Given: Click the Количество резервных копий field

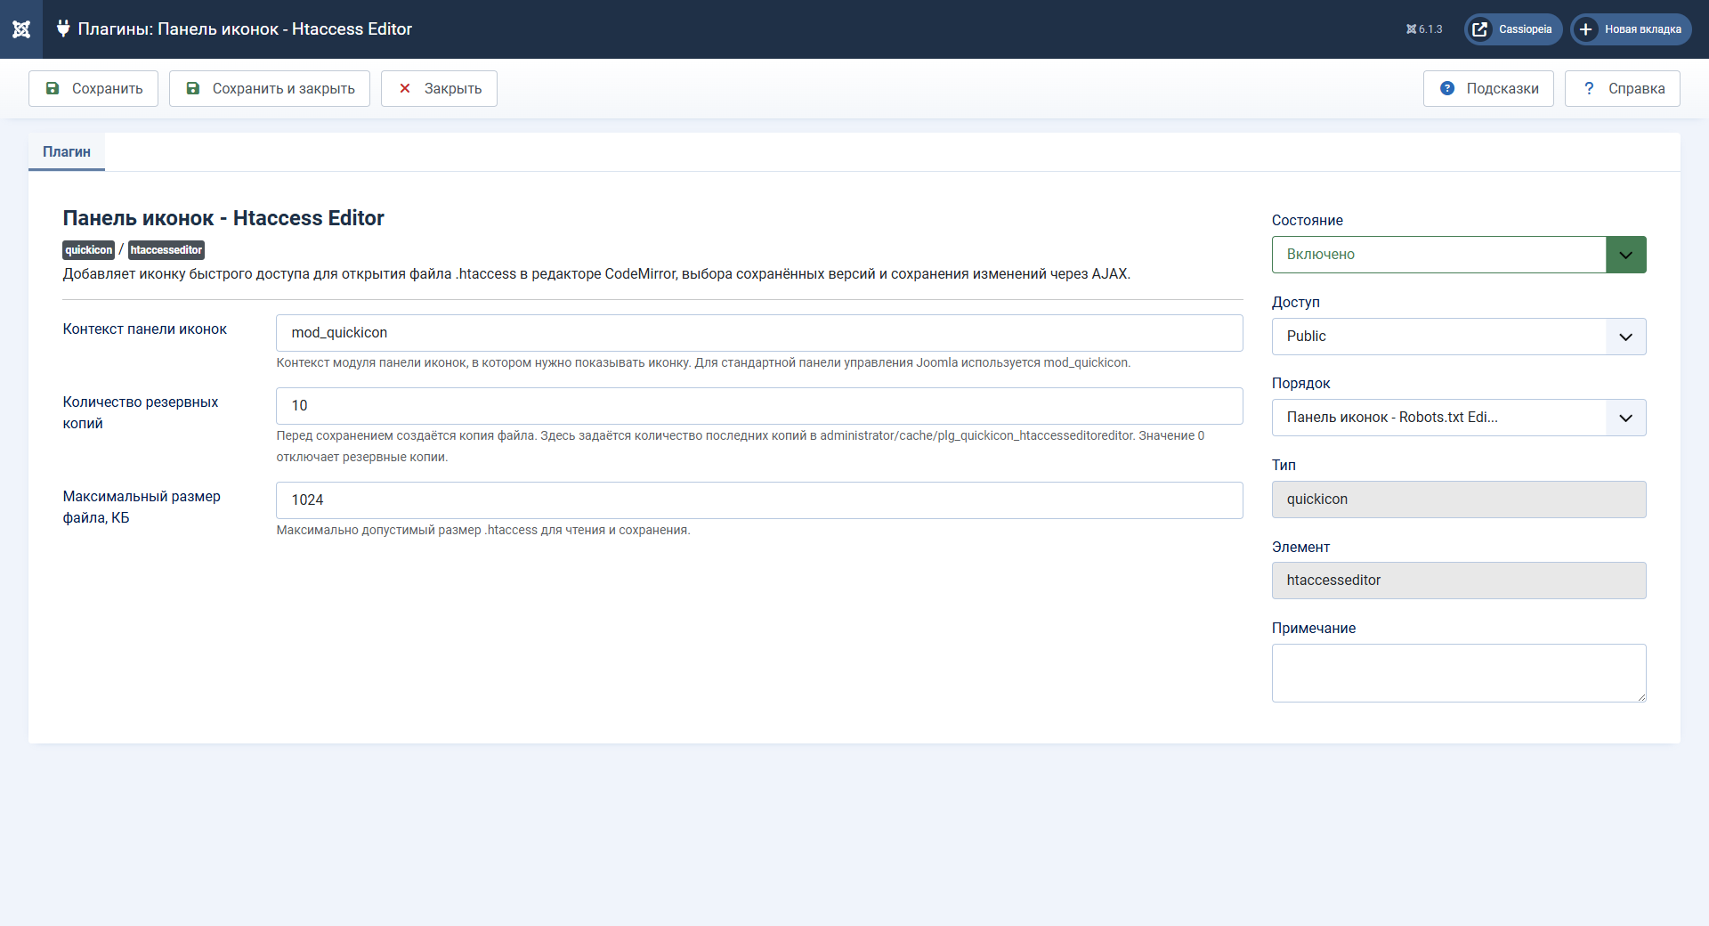Looking at the screenshot, I should [759, 406].
